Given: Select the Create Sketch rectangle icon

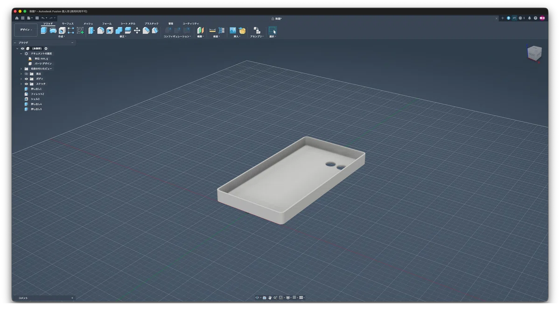Looking at the screenshot, I should [x=71, y=30].
